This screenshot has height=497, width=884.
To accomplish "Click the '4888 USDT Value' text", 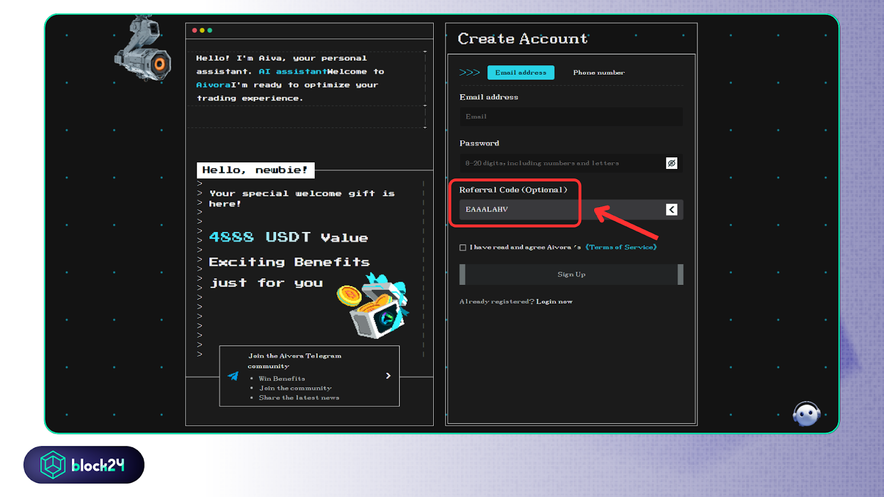I will click(288, 237).
